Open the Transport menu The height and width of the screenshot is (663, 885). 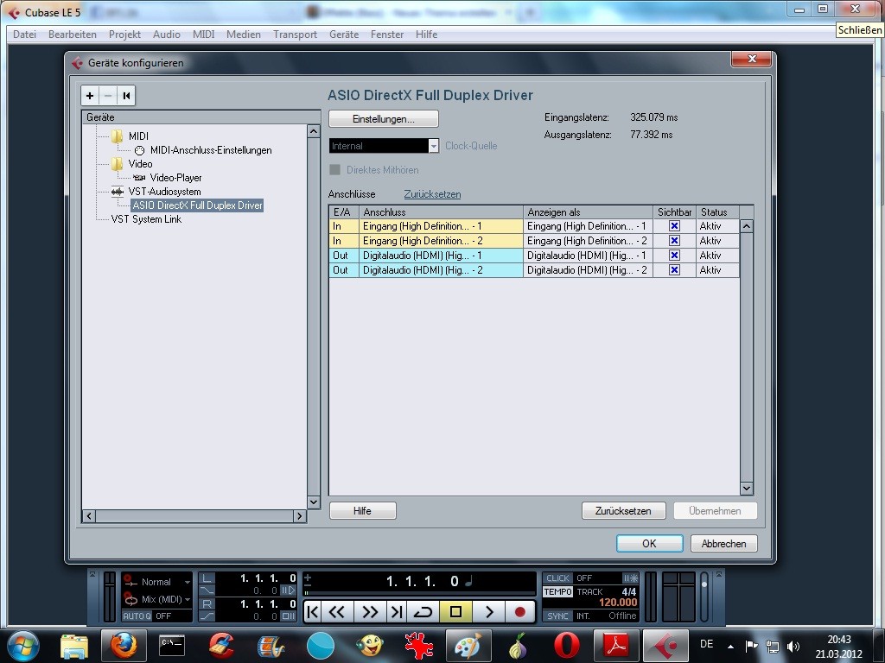tap(296, 35)
